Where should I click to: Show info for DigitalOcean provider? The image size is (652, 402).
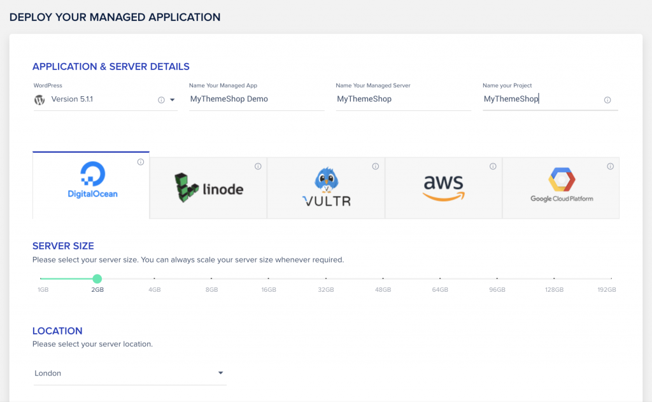coord(141,162)
